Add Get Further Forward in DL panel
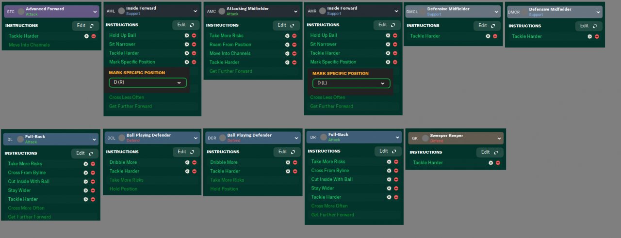 [30, 217]
